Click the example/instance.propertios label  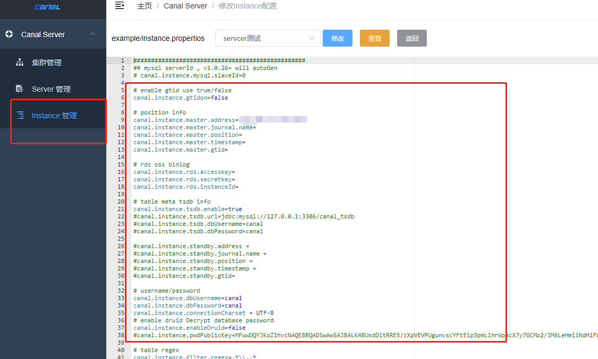tap(158, 38)
